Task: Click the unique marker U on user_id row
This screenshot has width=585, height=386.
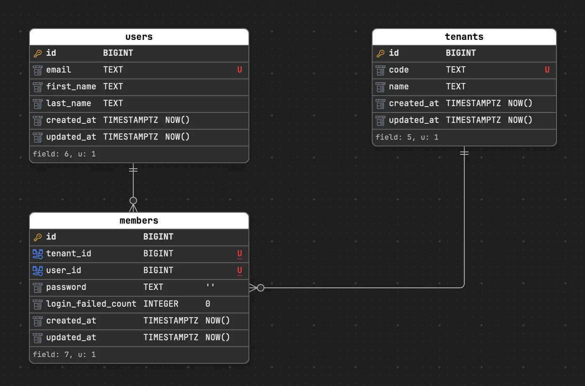Action: (240, 271)
